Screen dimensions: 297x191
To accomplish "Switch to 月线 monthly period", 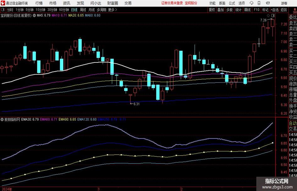I will coord(91,10).
